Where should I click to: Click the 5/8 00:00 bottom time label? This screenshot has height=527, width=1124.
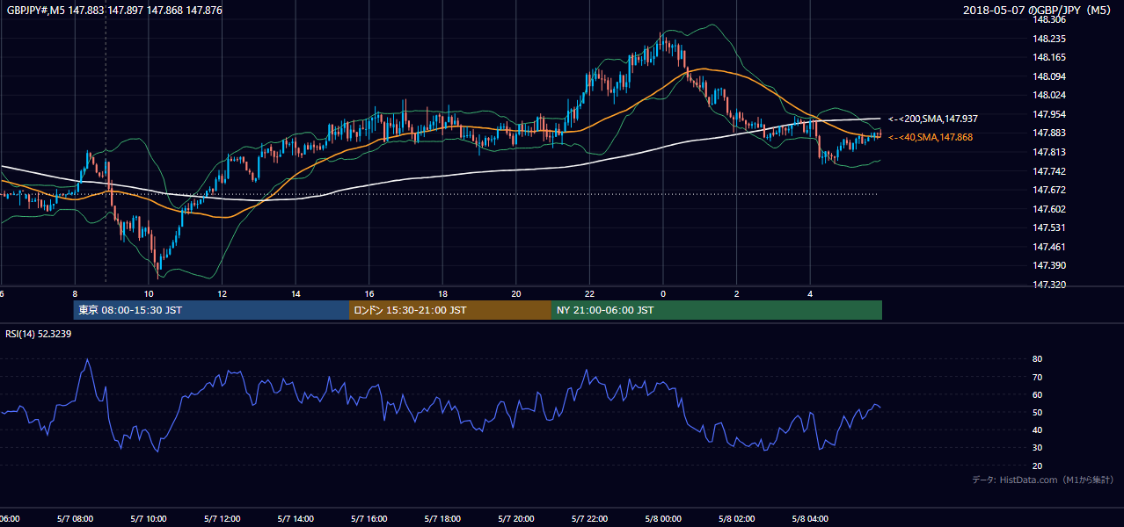tap(663, 519)
